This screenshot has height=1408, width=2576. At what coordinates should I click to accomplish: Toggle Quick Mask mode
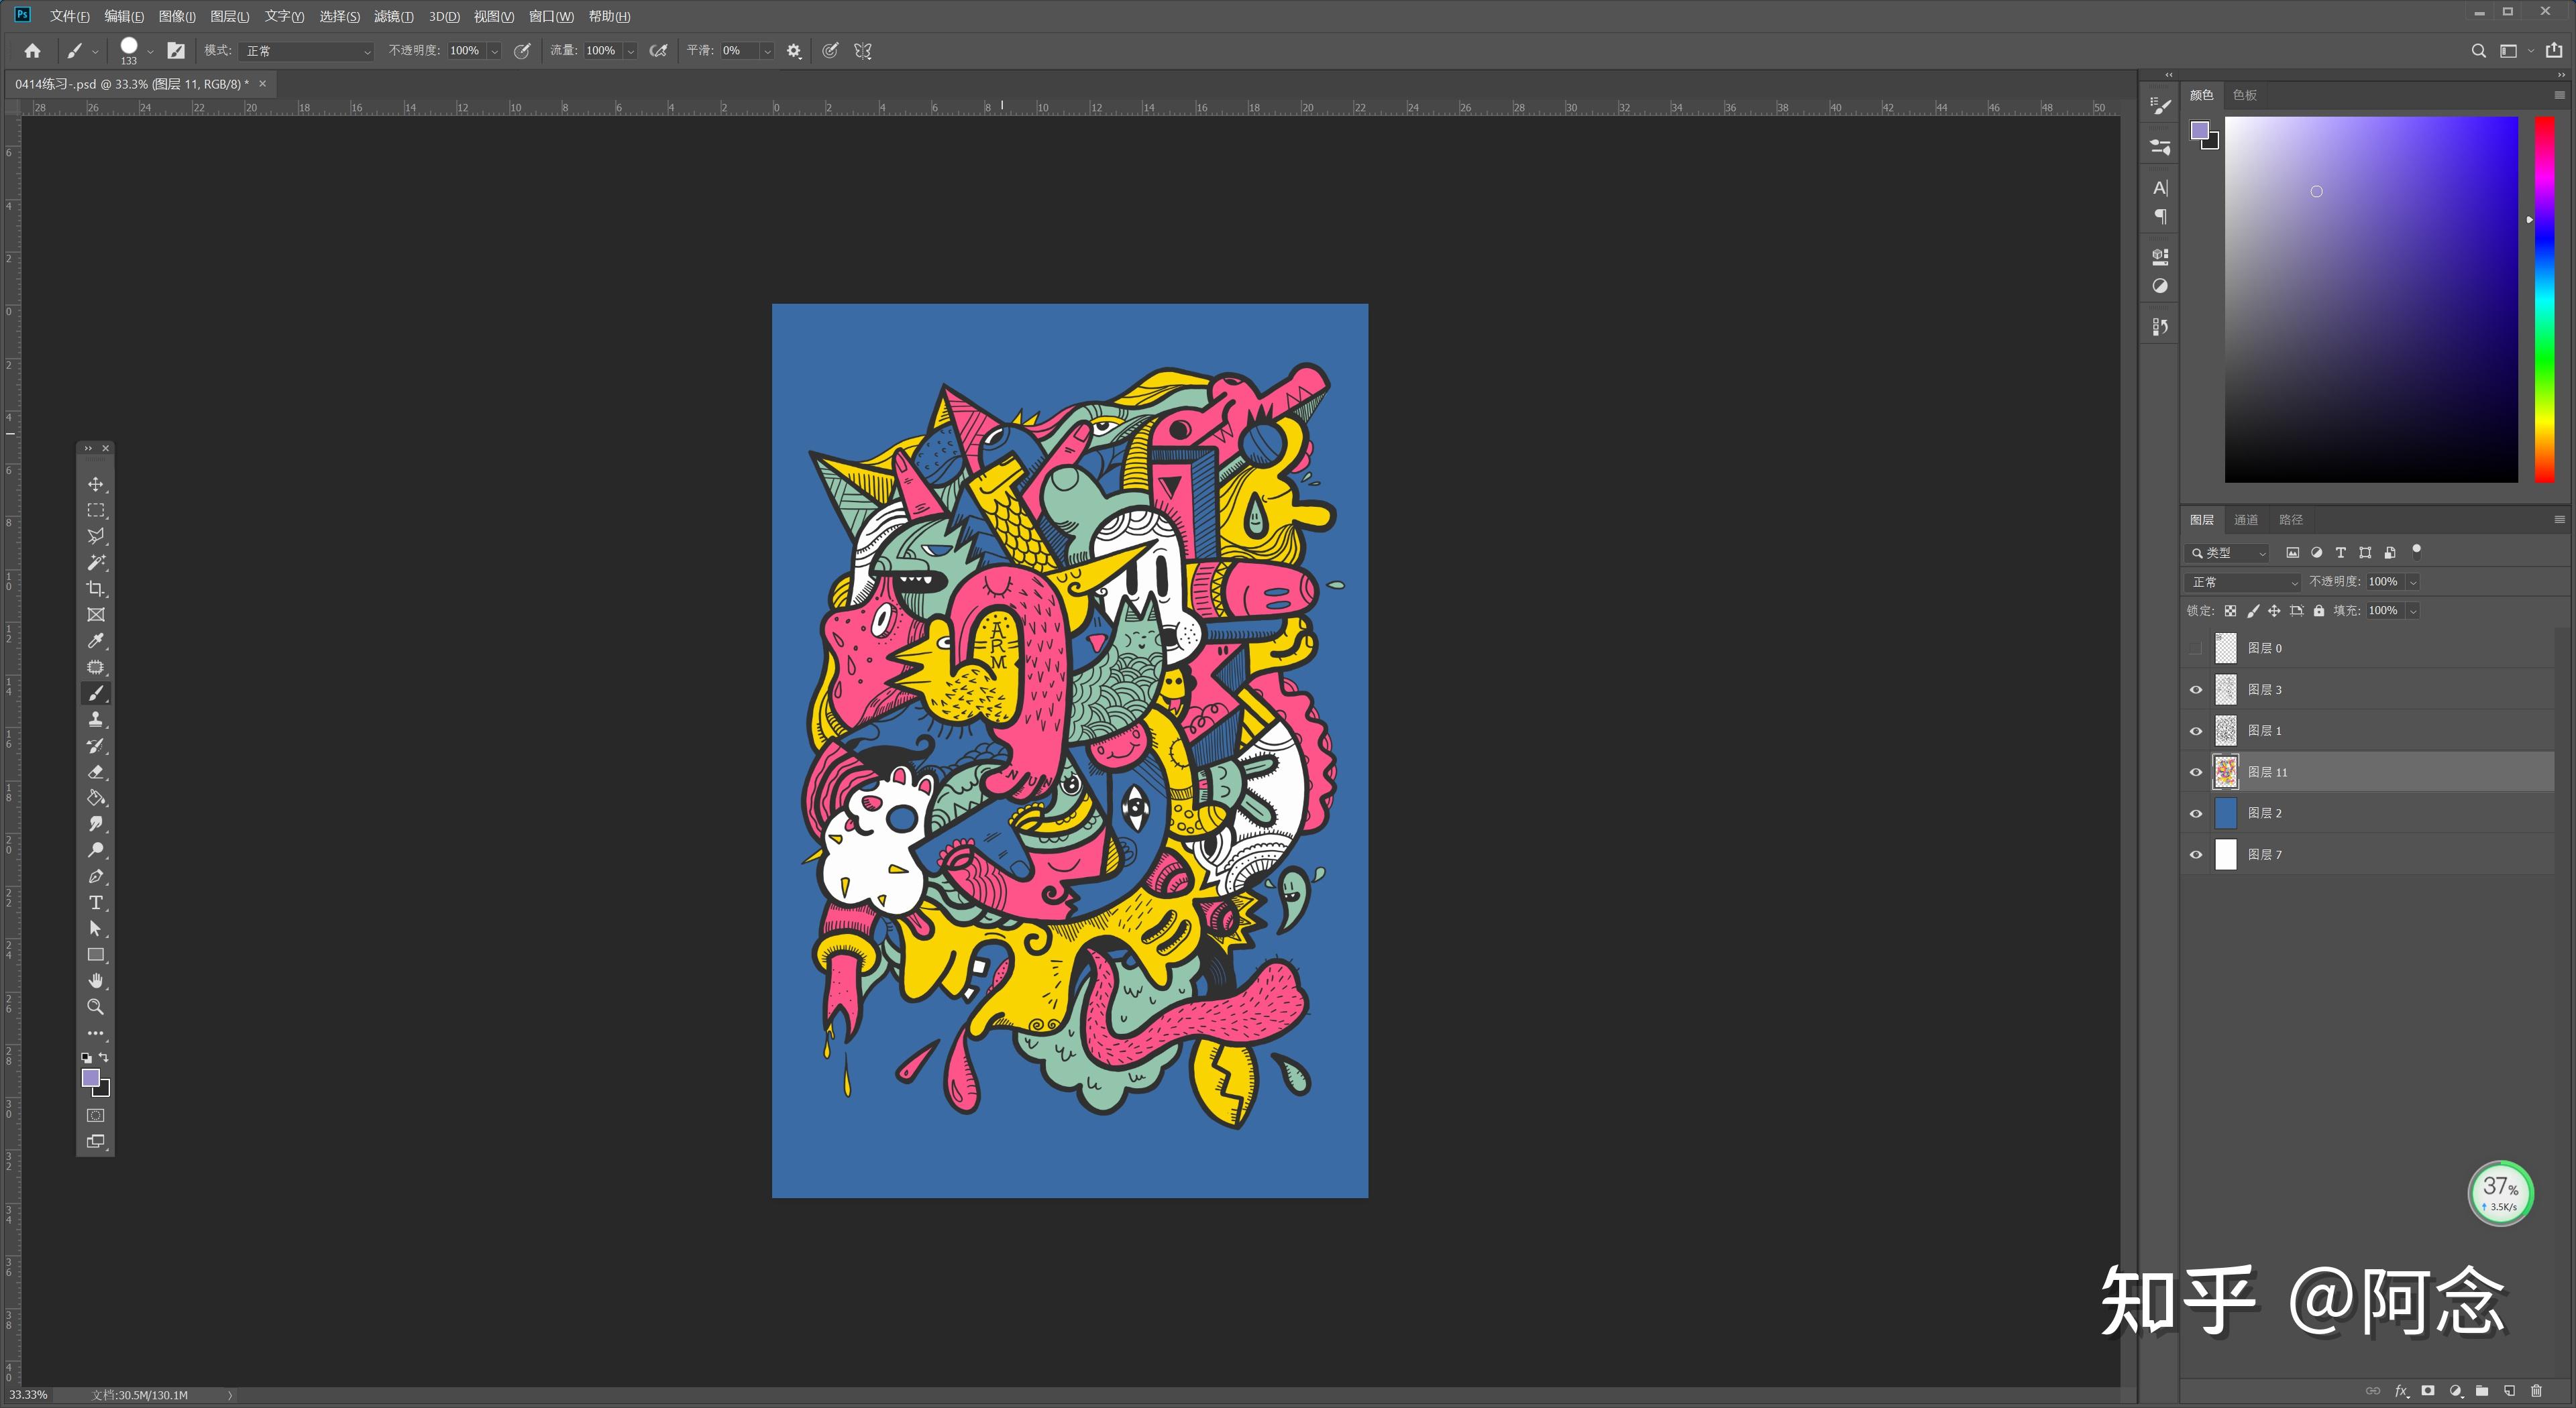pyautogui.click(x=95, y=1115)
